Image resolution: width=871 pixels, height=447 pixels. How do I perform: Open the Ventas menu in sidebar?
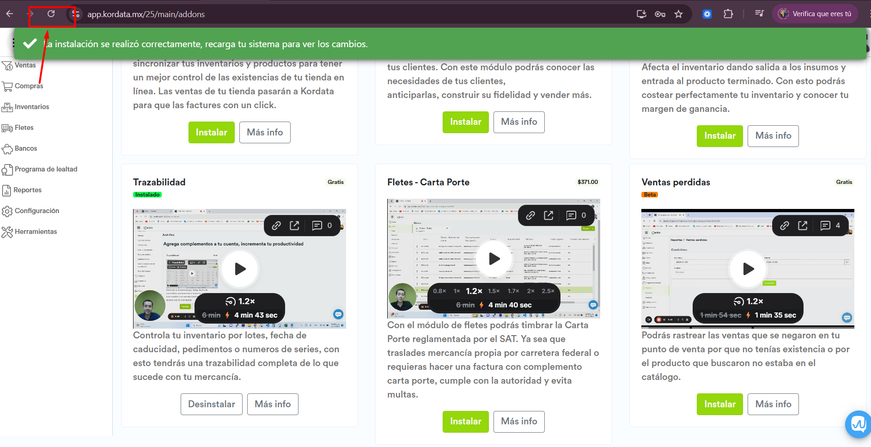click(25, 65)
